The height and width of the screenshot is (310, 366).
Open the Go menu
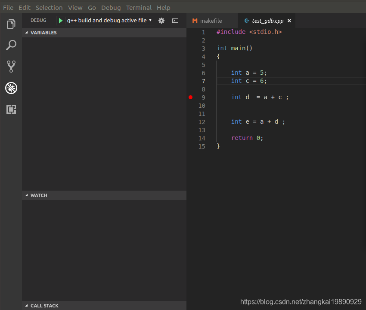pos(92,8)
